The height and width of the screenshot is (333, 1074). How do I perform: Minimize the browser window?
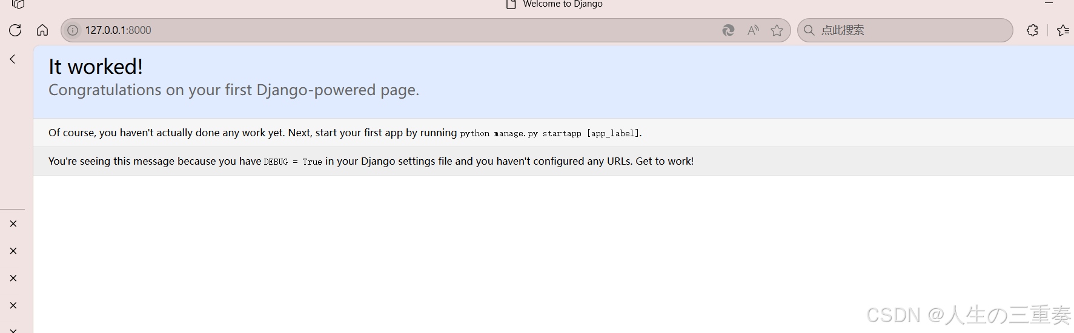pyautogui.click(x=1049, y=4)
